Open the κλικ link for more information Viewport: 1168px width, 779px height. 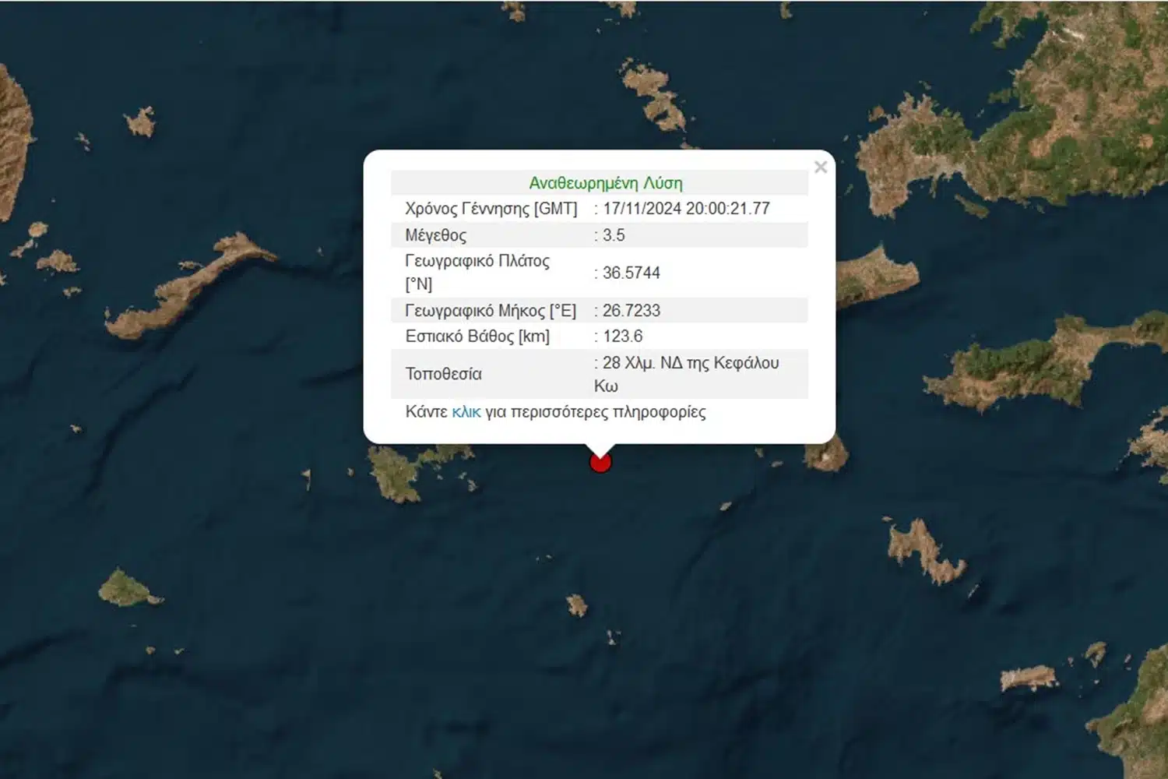pos(466,412)
